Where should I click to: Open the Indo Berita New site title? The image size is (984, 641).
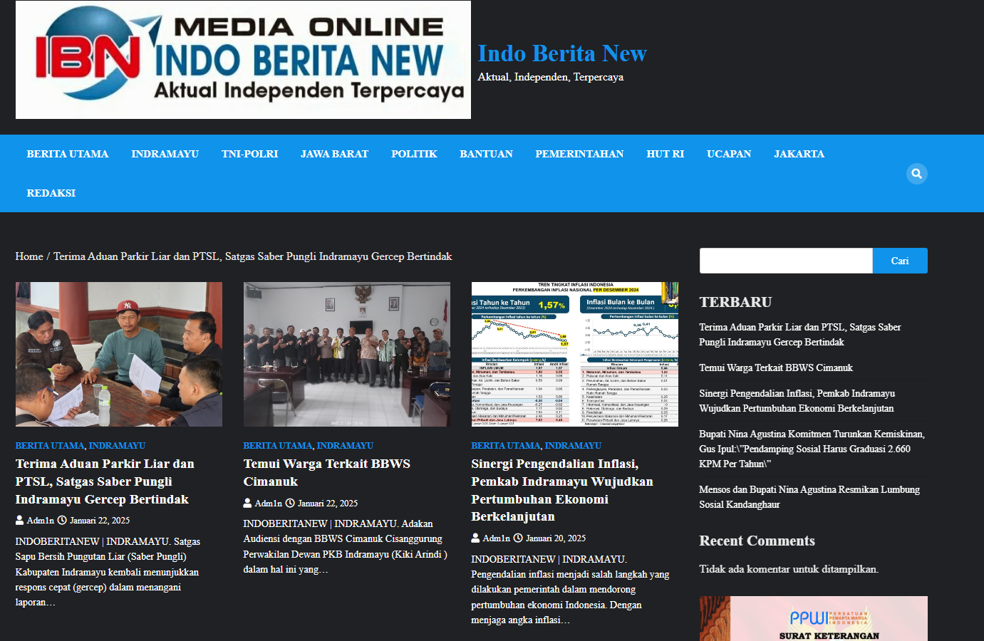[x=561, y=53]
